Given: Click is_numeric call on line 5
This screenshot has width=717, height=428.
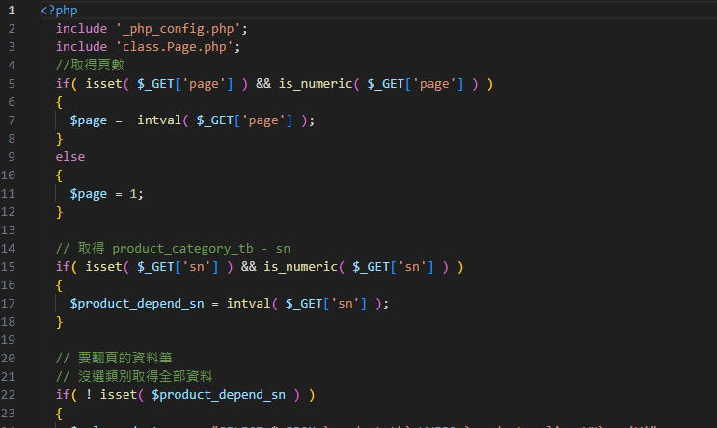Looking at the screenshot, I should point(316,84).
